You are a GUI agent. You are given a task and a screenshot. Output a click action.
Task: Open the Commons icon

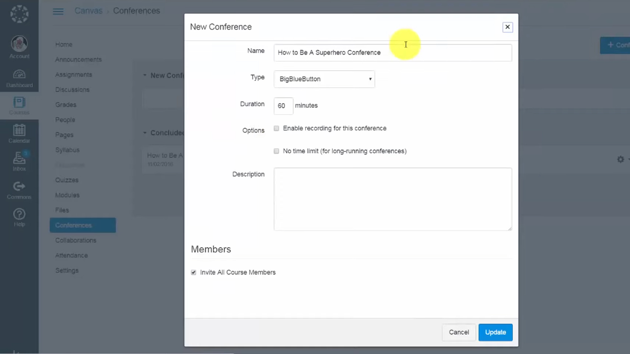tap(19, 187)
